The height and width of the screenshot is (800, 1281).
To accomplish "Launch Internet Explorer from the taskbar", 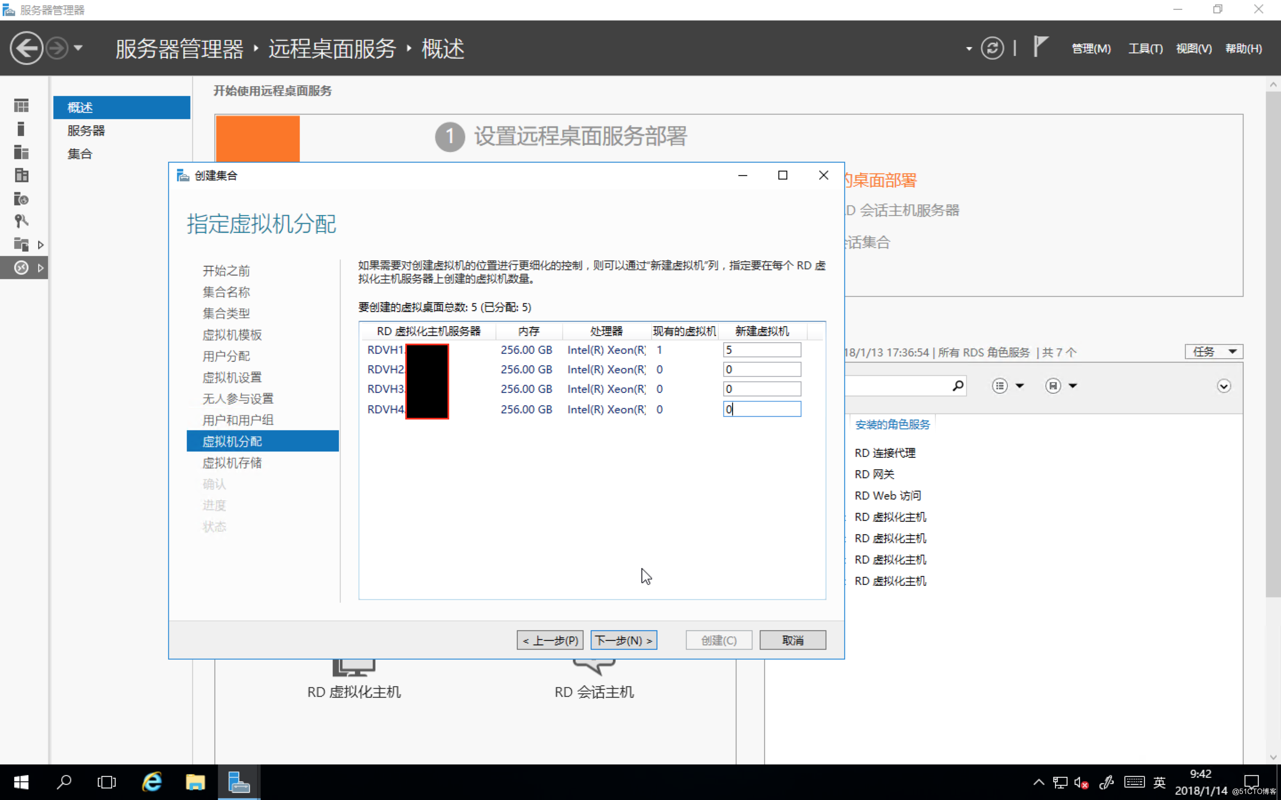I will [x=151, y=782].
